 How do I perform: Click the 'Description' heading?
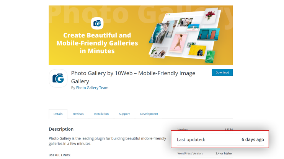coord(61,129)
